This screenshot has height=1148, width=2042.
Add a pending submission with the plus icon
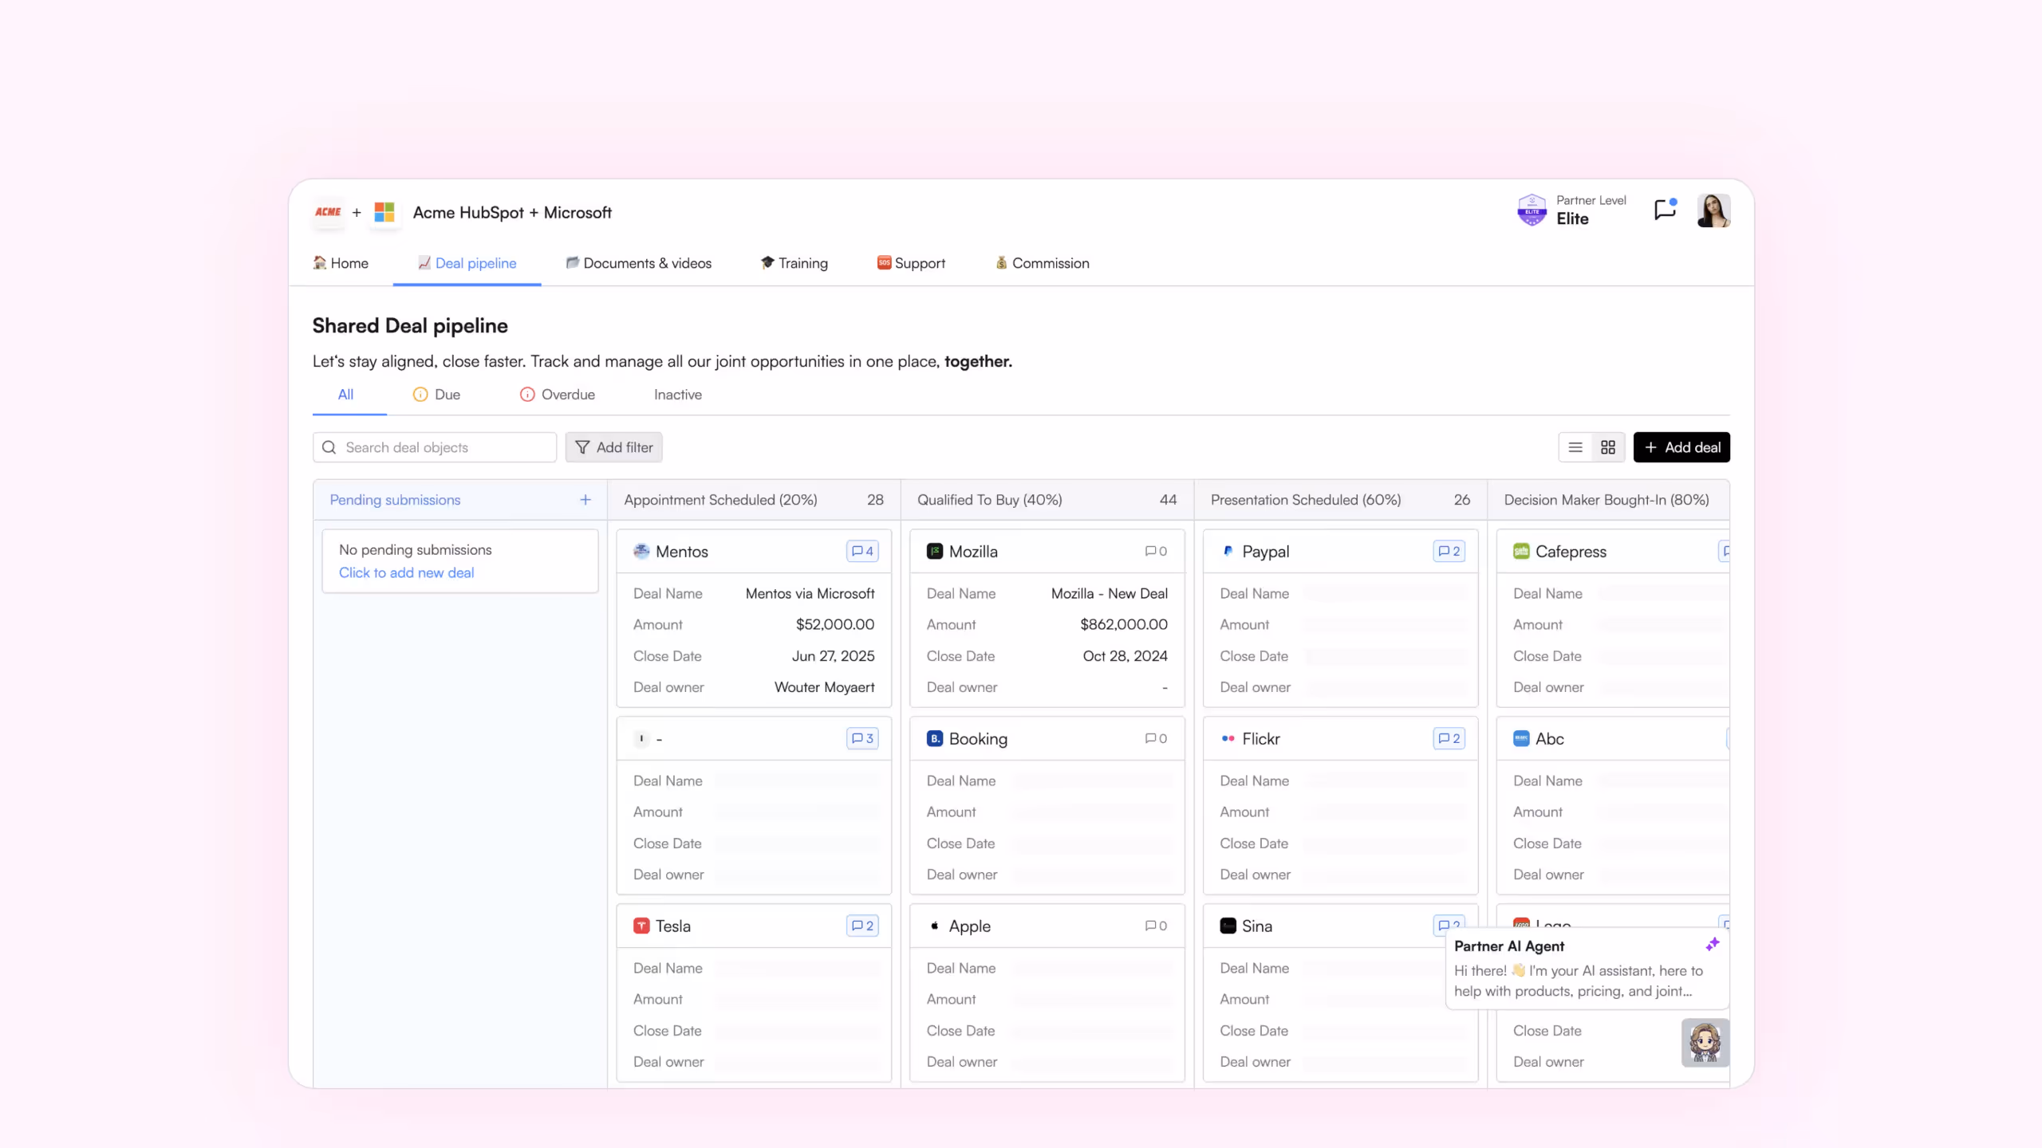tap(585, 500)
